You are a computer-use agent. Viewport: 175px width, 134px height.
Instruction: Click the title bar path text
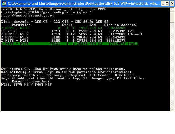84,4
